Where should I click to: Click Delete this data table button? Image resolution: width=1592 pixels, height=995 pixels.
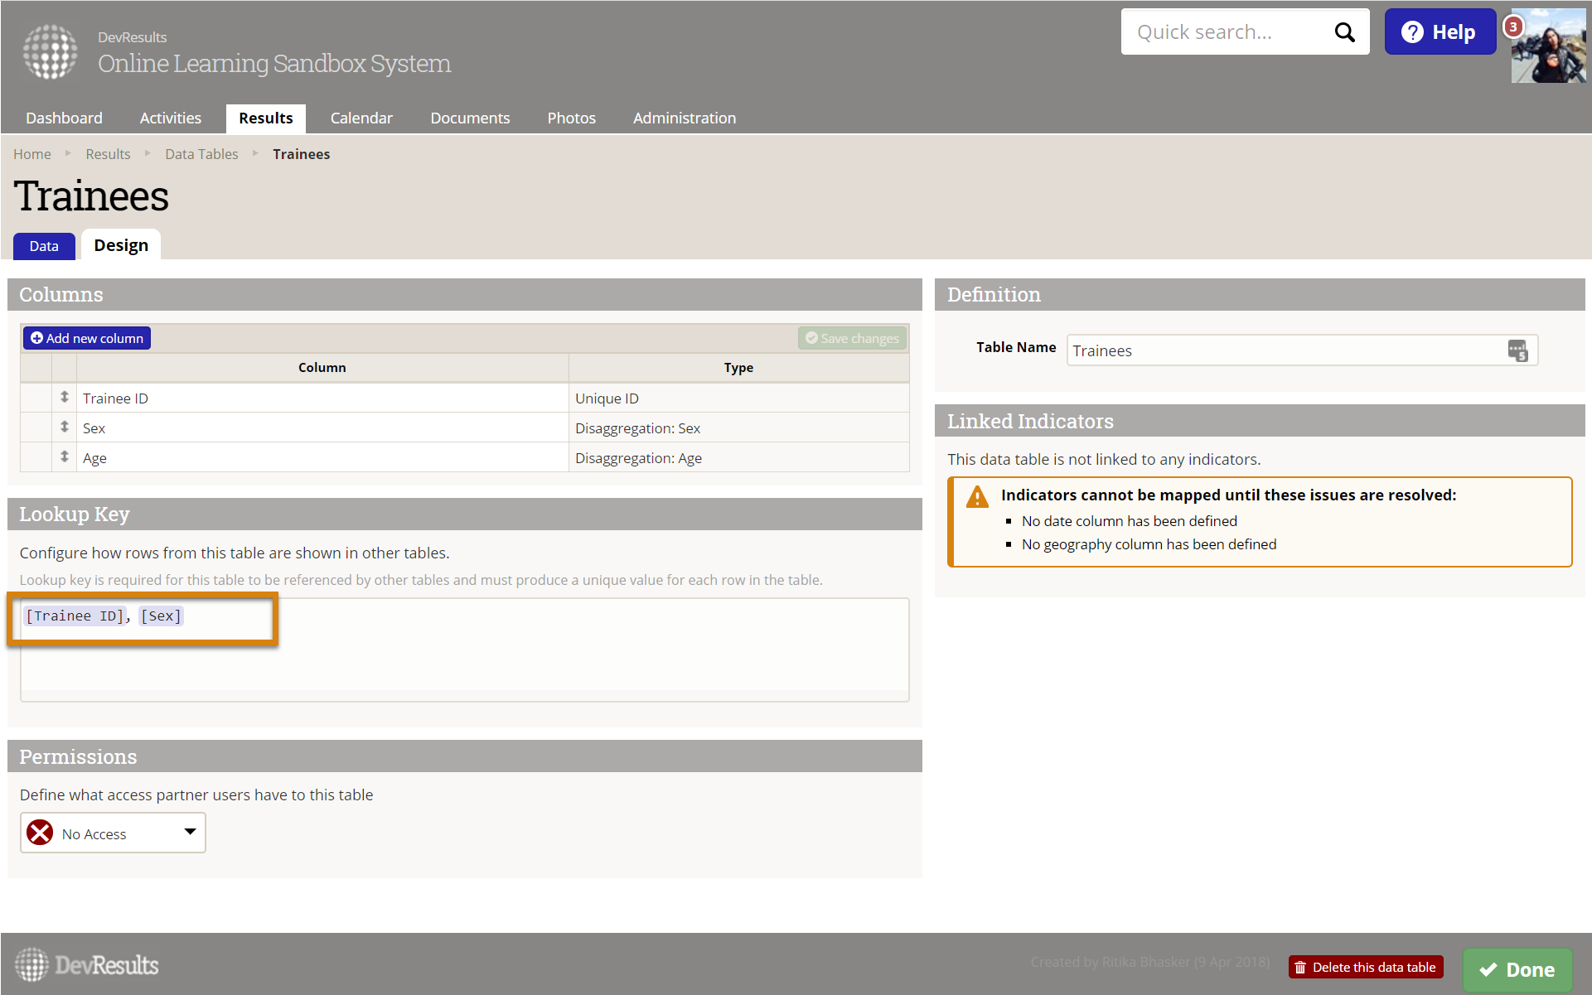pos(1366,967)
